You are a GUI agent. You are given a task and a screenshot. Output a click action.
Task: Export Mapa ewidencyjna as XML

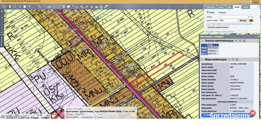tap(229, 59)
